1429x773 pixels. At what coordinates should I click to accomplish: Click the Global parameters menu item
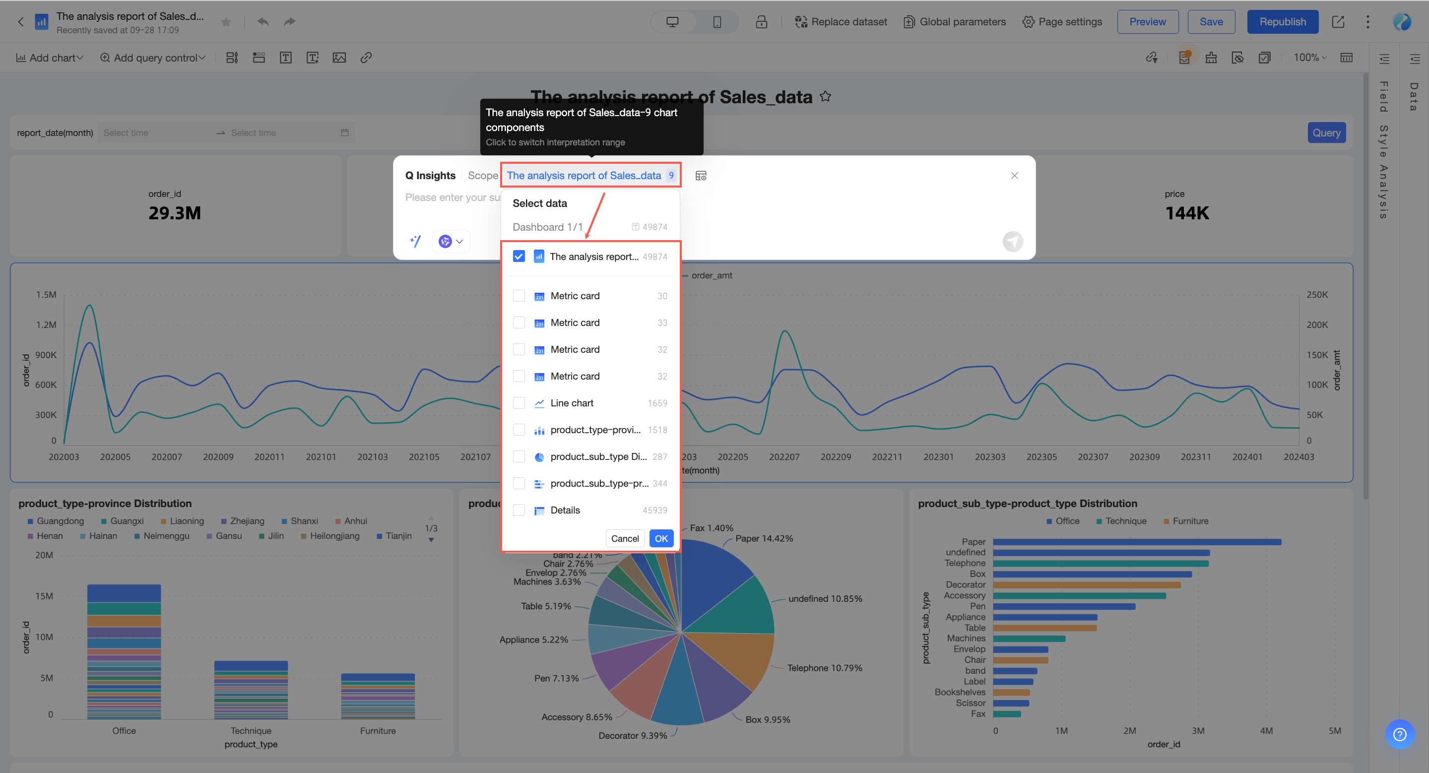pos(954,22)
